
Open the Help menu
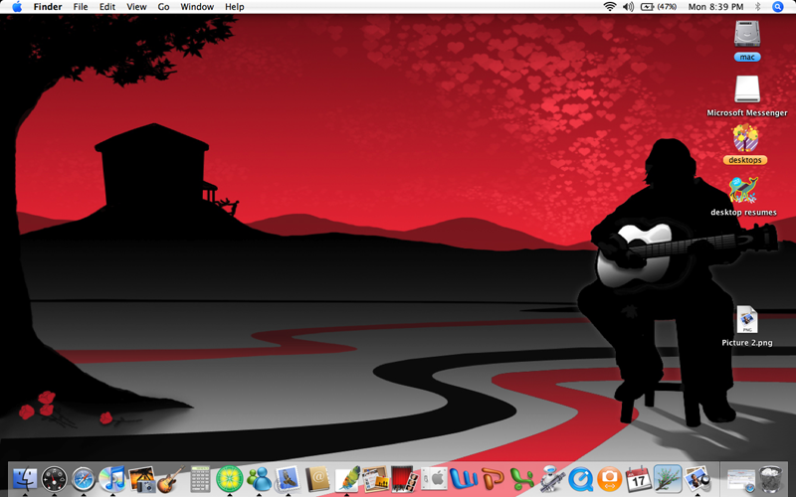pos(235,7)
